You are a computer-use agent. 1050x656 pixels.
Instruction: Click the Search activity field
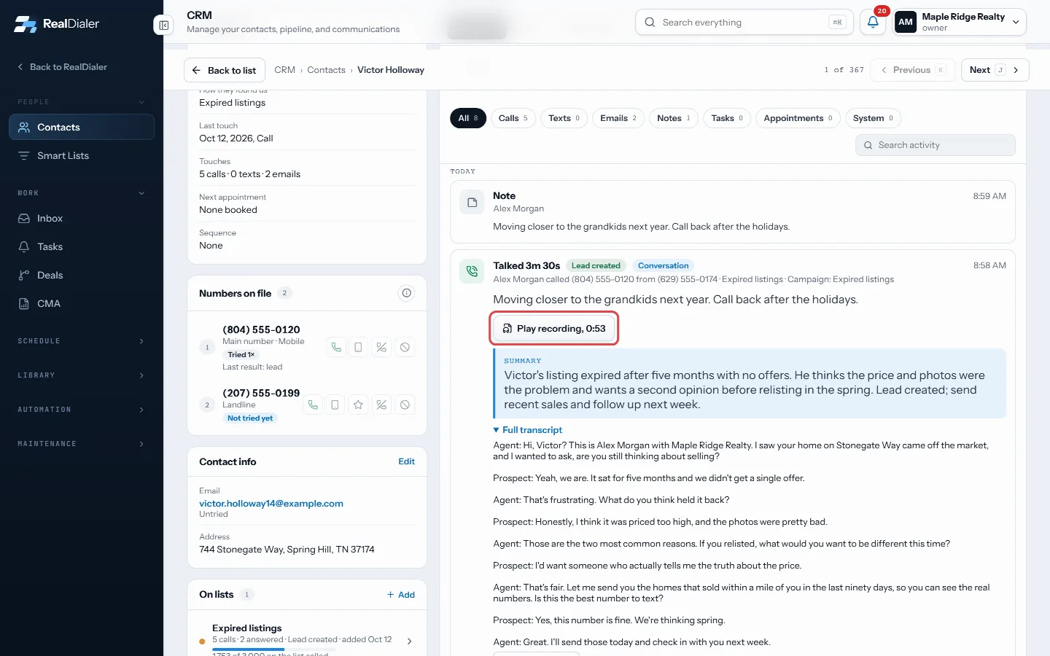click(x=936, y=145)
